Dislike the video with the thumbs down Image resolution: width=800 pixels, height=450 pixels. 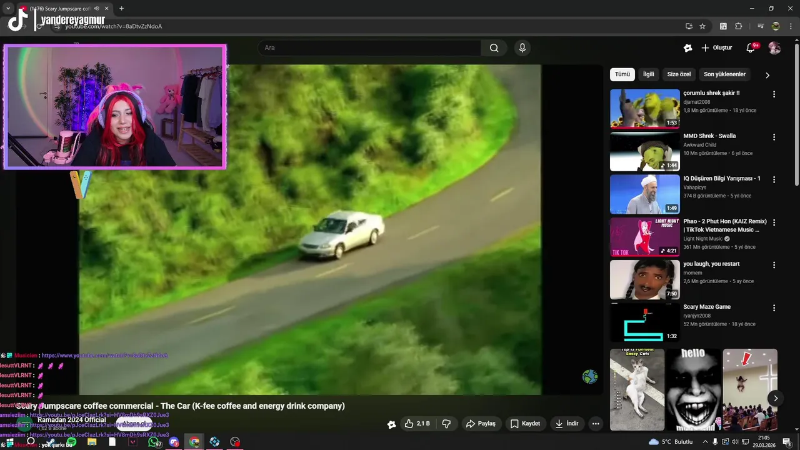tap(446, 424)
